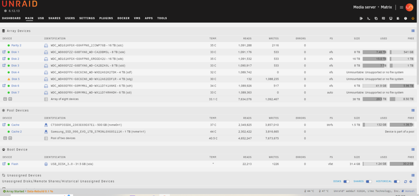Viewport: 419px width, 196px height.
Task: Open the orange notifications bell
Action: pyautogui.click(x=413, y=18)
